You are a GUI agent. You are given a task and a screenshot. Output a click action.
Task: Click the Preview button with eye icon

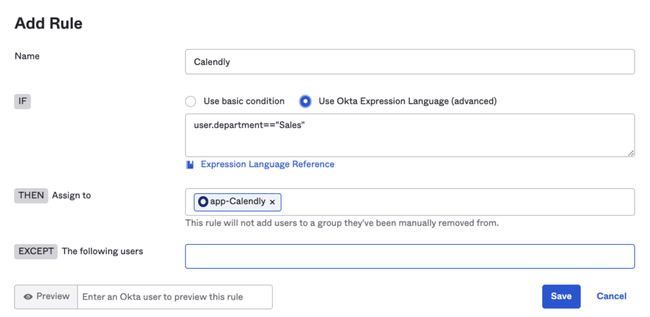pos(46,297)
